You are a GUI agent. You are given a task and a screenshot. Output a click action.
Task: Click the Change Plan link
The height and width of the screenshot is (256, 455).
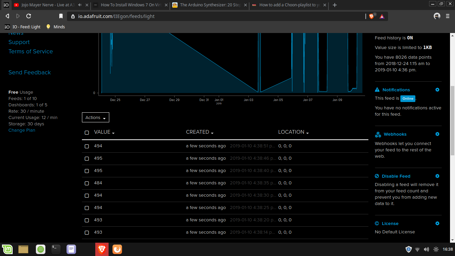pos(22,130)
